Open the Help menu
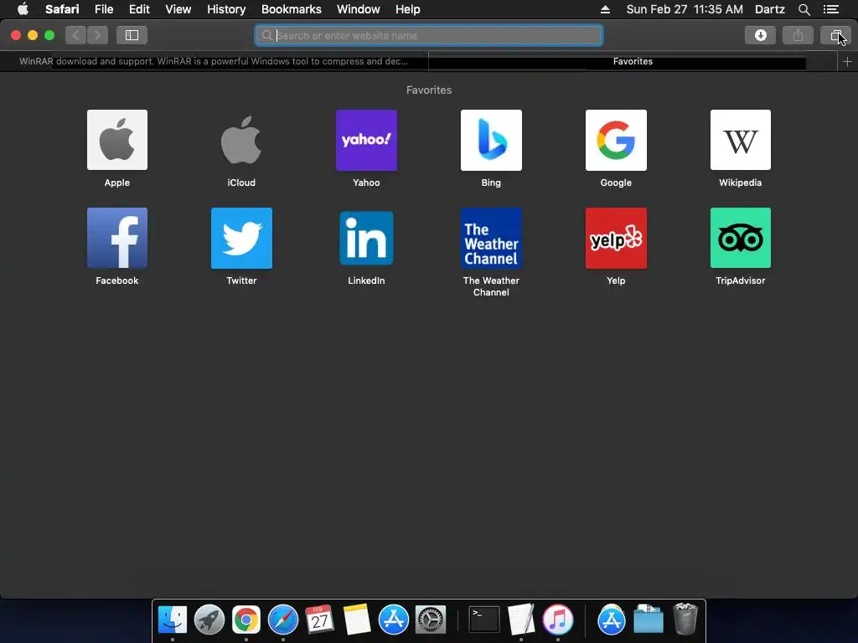 408,9
